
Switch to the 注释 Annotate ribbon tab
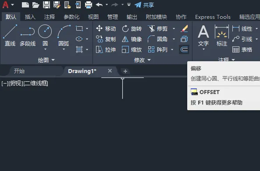[50, 17]
